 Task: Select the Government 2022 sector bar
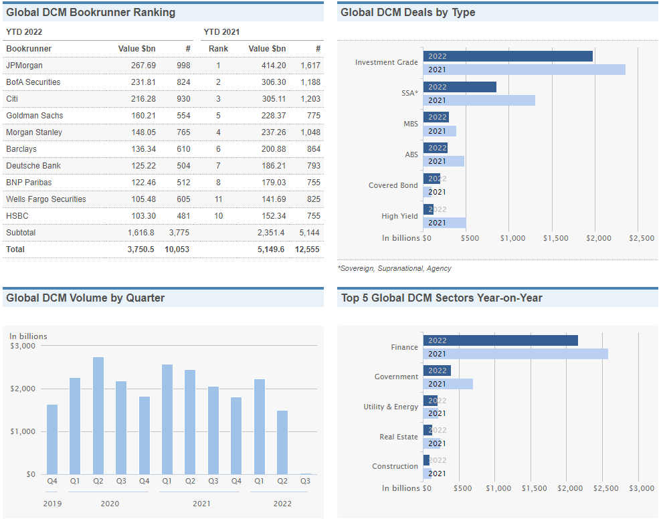coord(438,371)
